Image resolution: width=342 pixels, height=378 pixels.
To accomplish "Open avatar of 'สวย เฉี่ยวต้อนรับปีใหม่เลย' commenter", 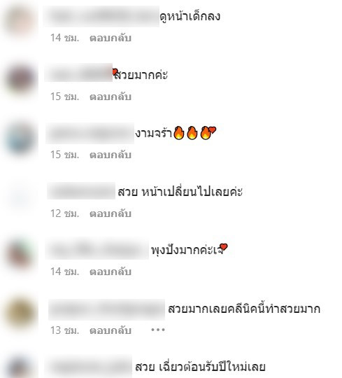I will (x=20, y=367).
